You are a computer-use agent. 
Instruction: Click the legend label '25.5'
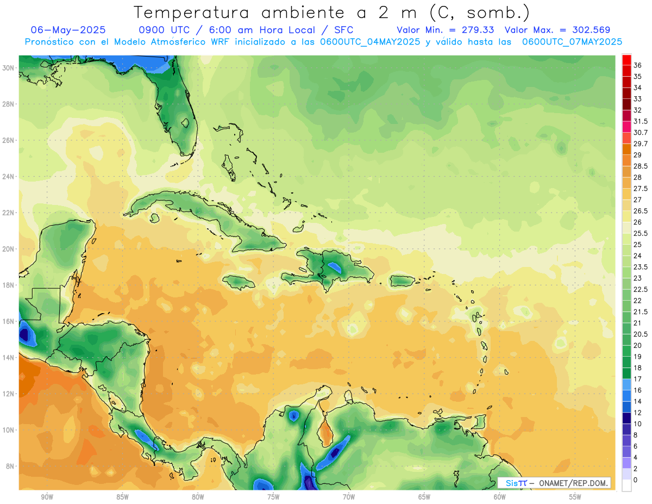[641, 233]
